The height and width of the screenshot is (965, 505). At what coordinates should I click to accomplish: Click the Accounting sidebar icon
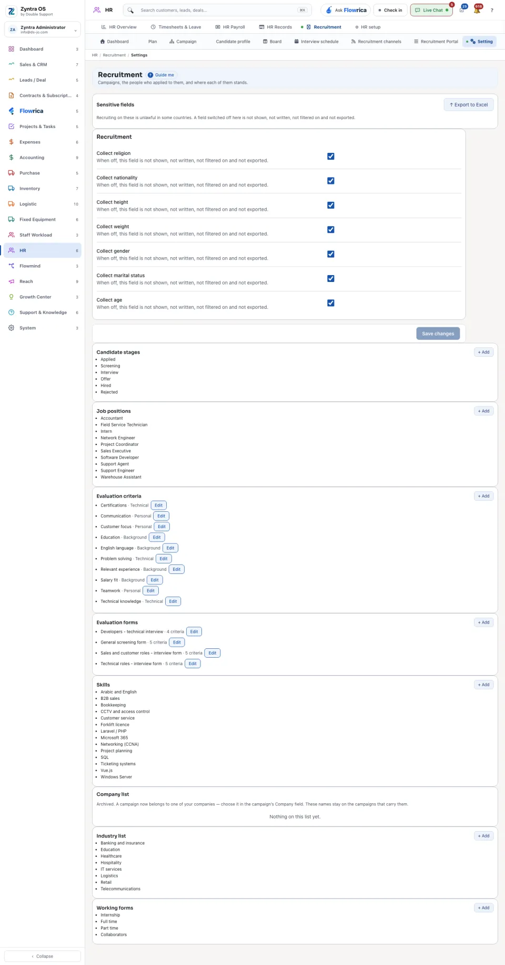(11, 158)
